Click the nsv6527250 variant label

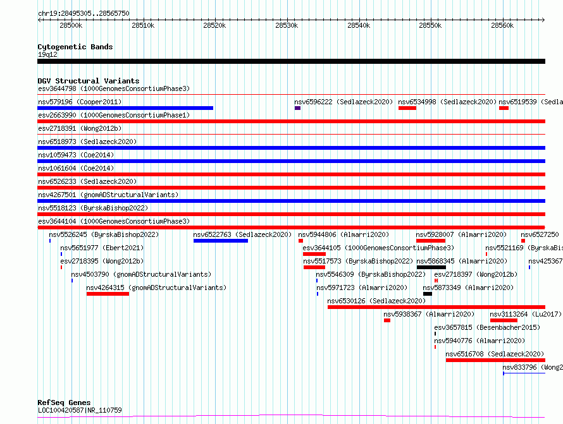540,234
